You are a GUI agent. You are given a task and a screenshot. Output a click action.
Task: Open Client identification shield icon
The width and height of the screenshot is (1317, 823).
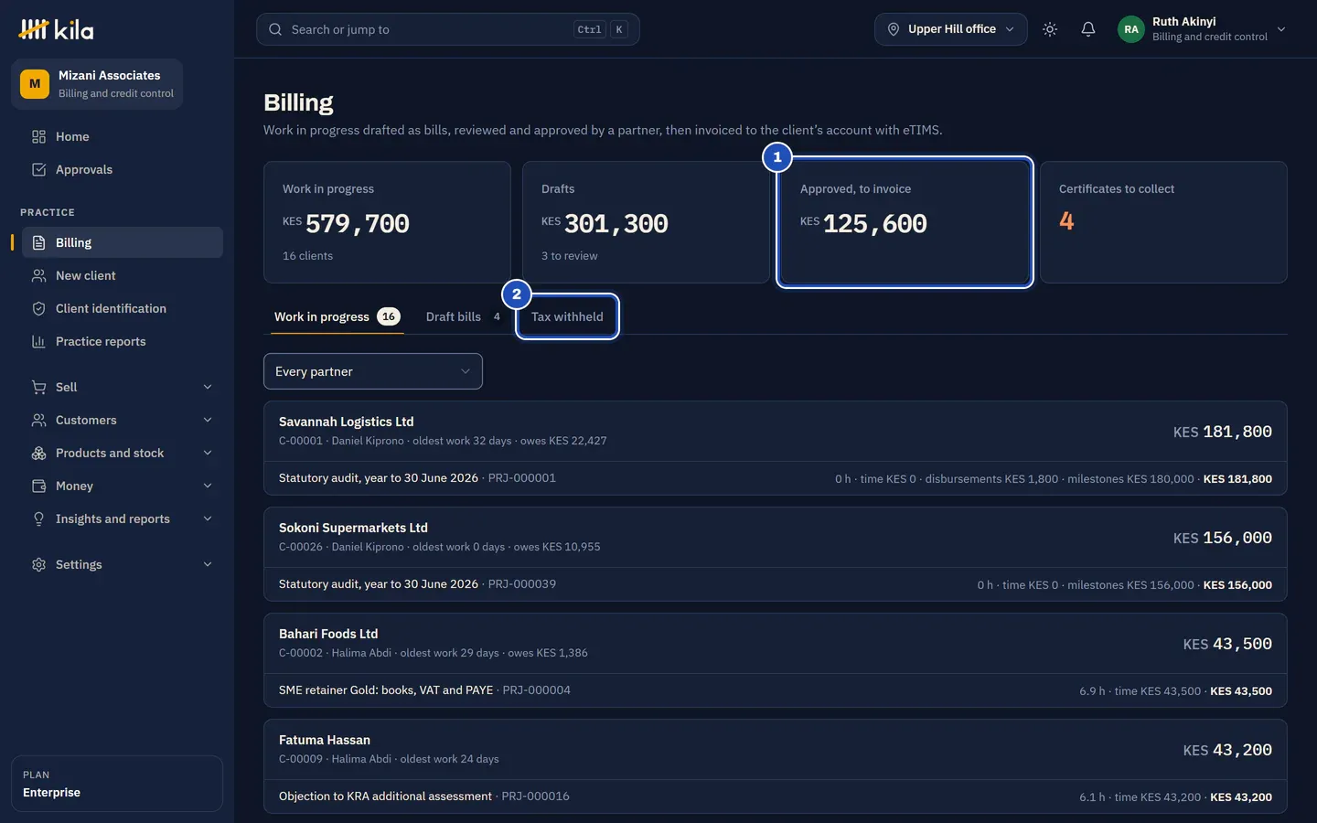pyautogui.click(x=38, y=308)
